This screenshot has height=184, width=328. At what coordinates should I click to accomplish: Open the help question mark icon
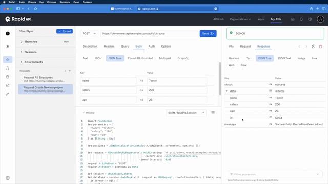point(310,19)
